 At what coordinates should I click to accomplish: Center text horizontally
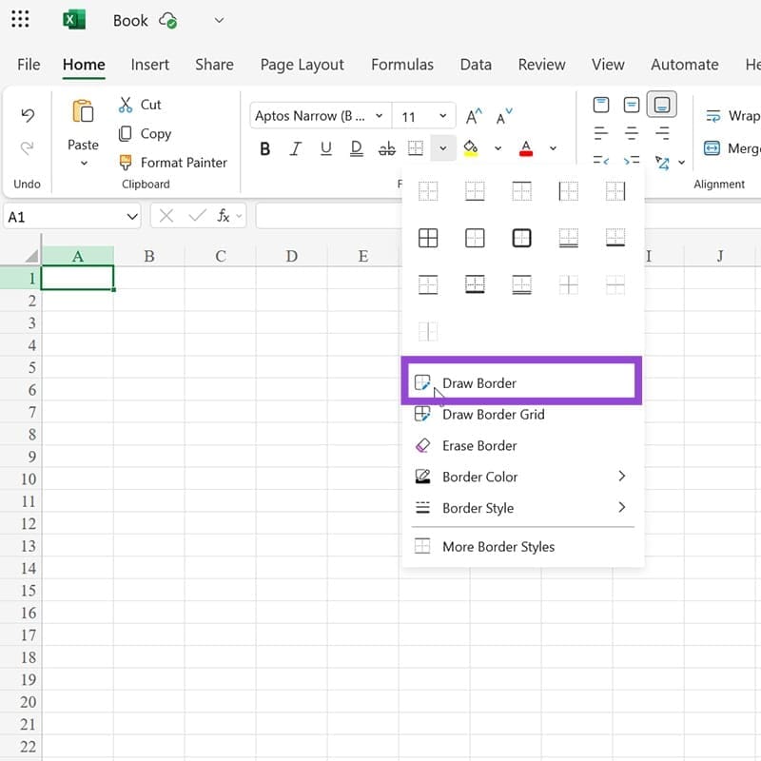pyautogui.click(x=632, y=132)
